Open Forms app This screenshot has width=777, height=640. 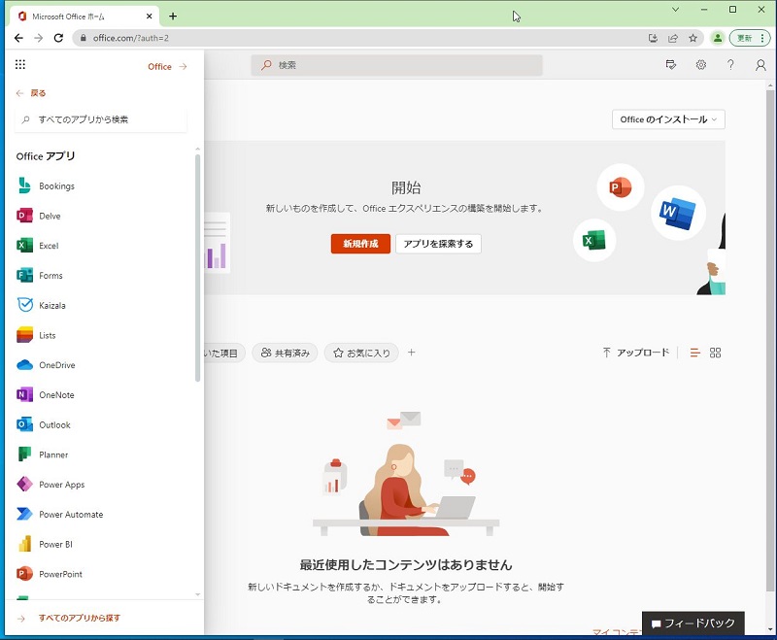(x=51, y=276)
